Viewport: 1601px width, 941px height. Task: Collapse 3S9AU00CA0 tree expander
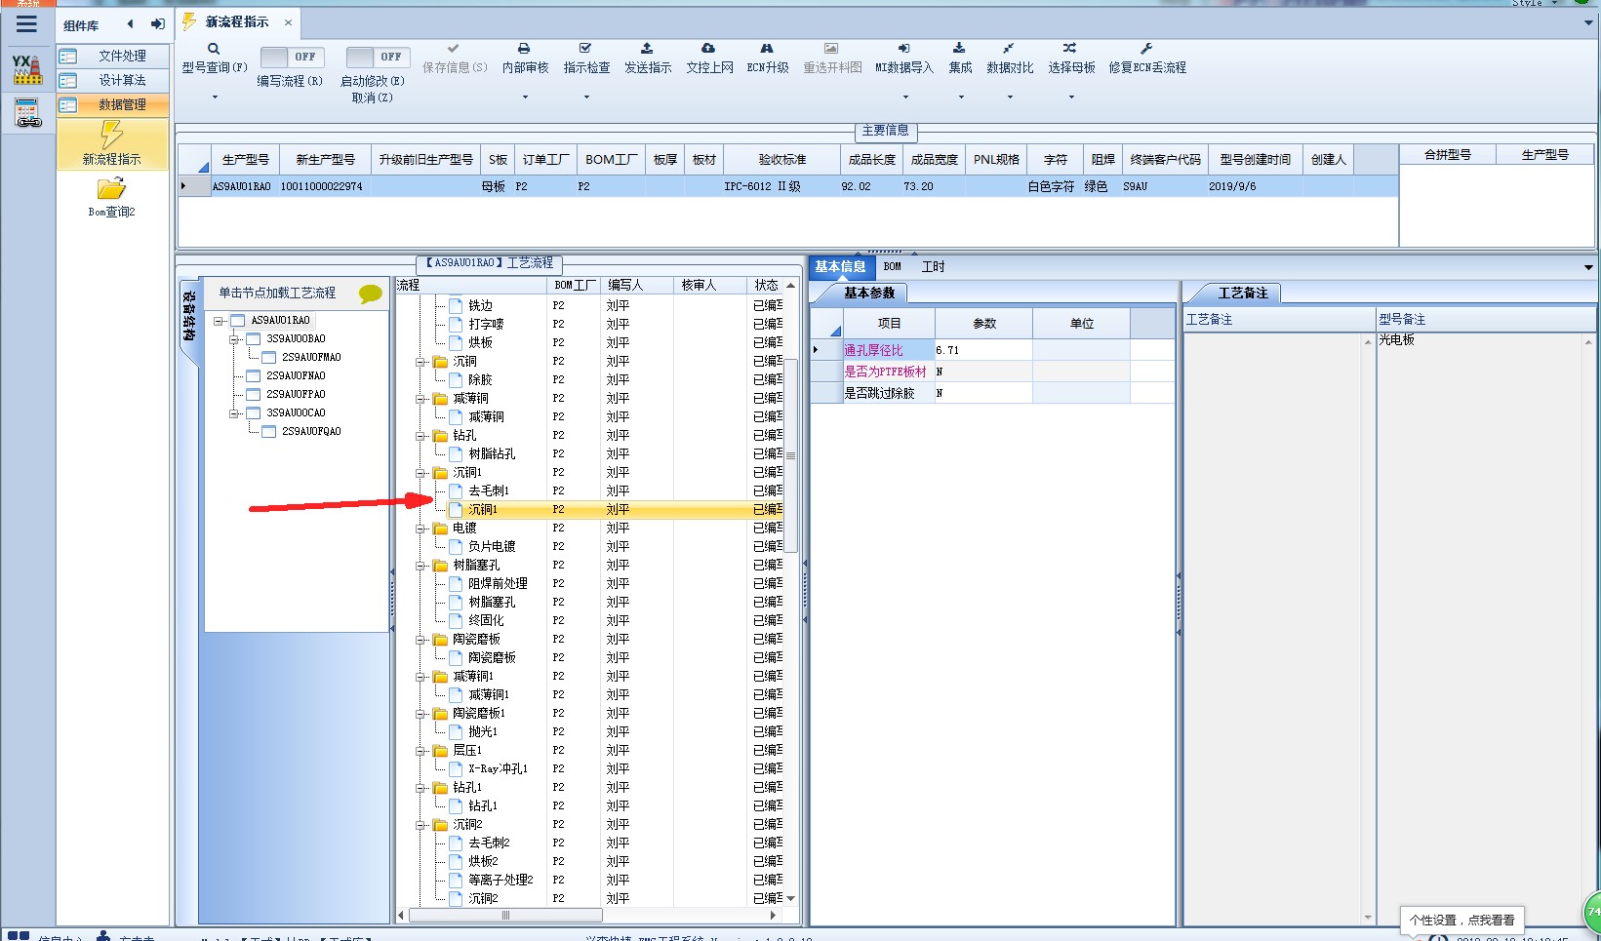234,412
